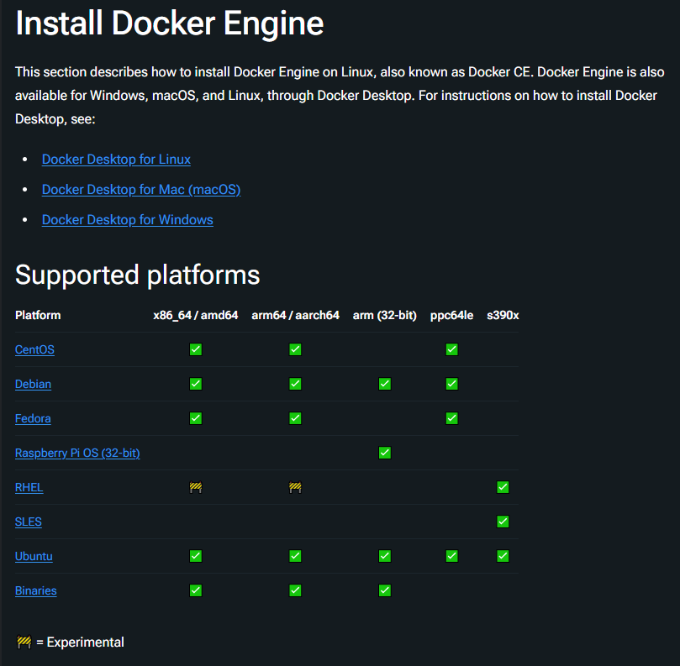The width and height of the screenshot is (680, 666).
Task: Click Fedora arm64 / aarch64 checkmark icon
Action: [x=295, y=418]
